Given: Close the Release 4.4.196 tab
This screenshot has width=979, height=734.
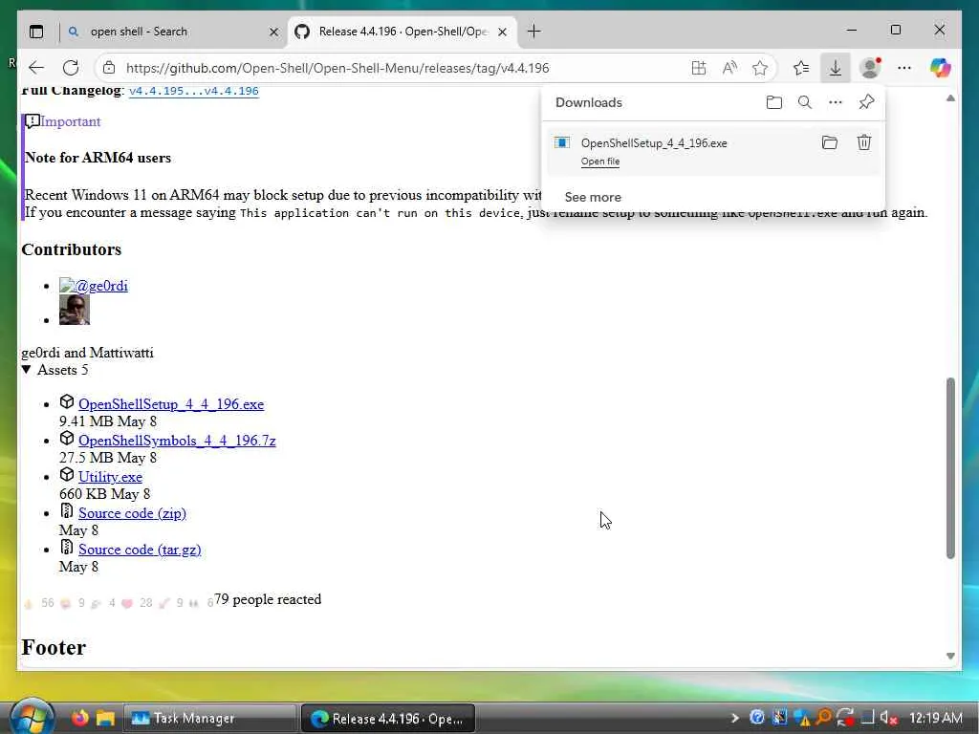Looking at the screenshot, I should tap(502, 32).
